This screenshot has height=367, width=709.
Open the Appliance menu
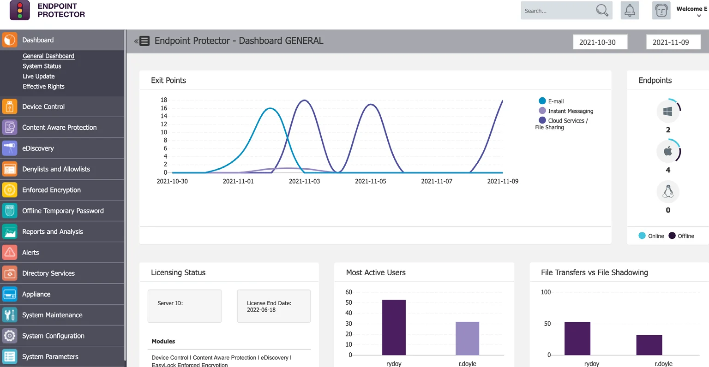pos(62,294)
